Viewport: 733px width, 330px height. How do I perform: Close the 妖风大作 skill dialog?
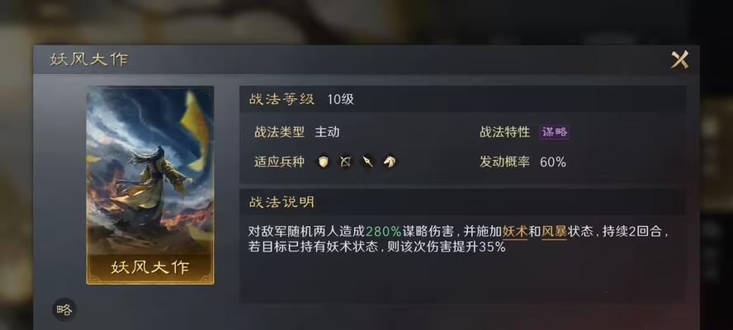(x=679, y=60)
